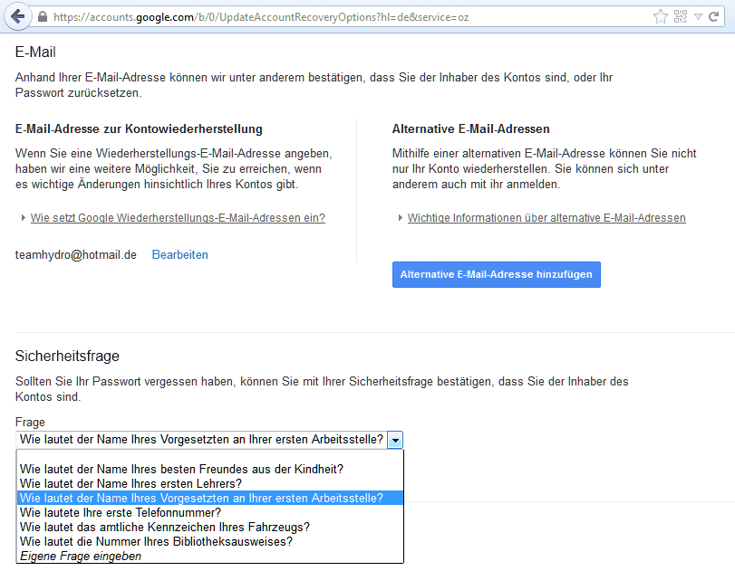
Task: Click 'Alternative E-Mail-Adresse hinzufügen' button
Action: pos(497,274)
